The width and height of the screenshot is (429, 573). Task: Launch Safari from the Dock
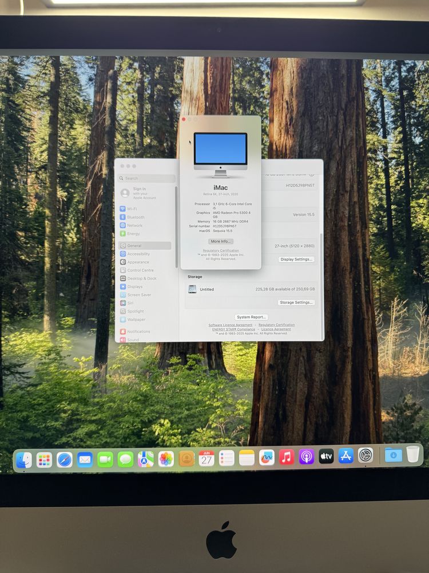point(65,460)
